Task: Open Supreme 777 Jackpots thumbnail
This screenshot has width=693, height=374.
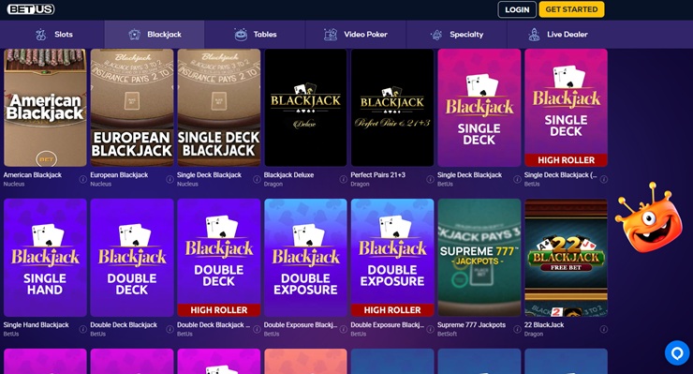Action: point(479,258)
